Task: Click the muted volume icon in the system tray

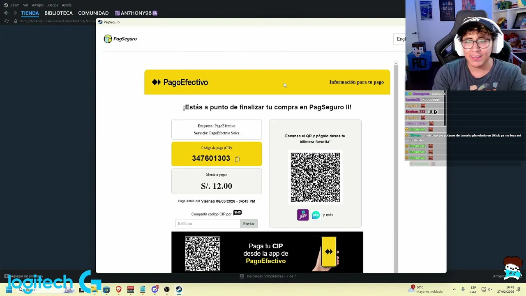Action: coord(490,289)
